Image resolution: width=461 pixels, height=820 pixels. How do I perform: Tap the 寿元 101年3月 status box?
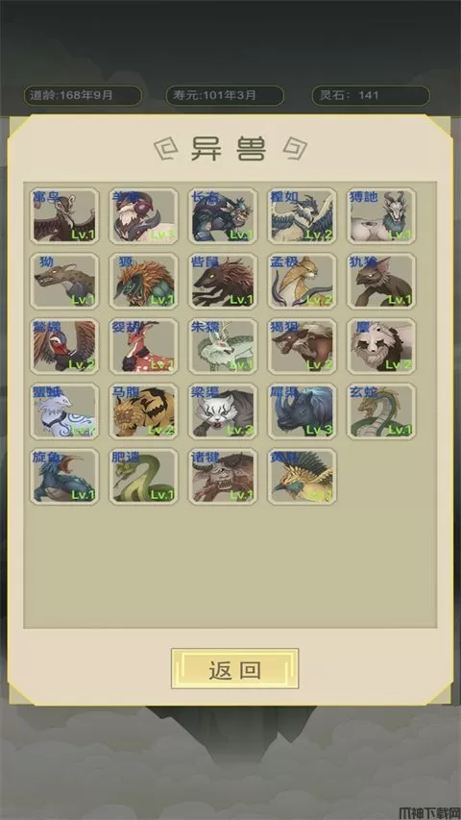(x=225, y=96)
